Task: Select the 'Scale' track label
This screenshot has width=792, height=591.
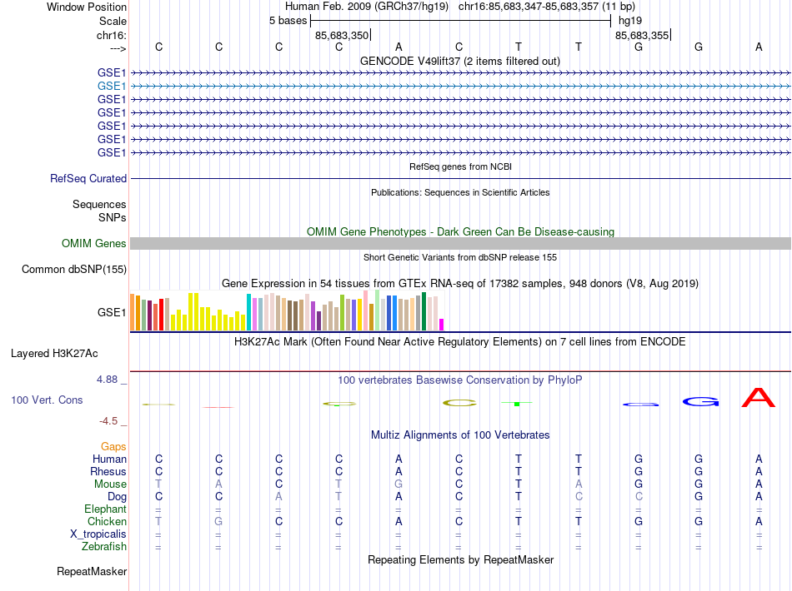Action: 113,21
